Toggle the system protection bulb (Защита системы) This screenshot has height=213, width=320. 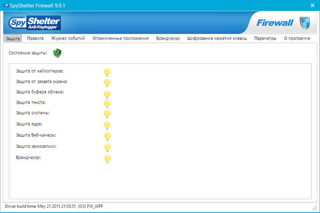pos(107,114)
